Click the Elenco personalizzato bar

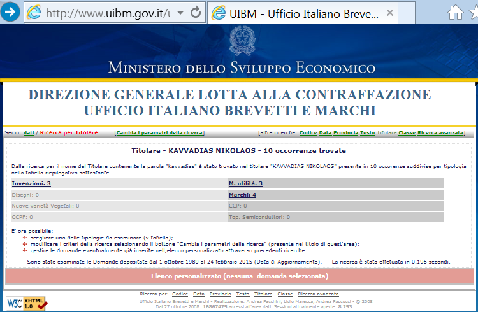click(x=240, y=276)
